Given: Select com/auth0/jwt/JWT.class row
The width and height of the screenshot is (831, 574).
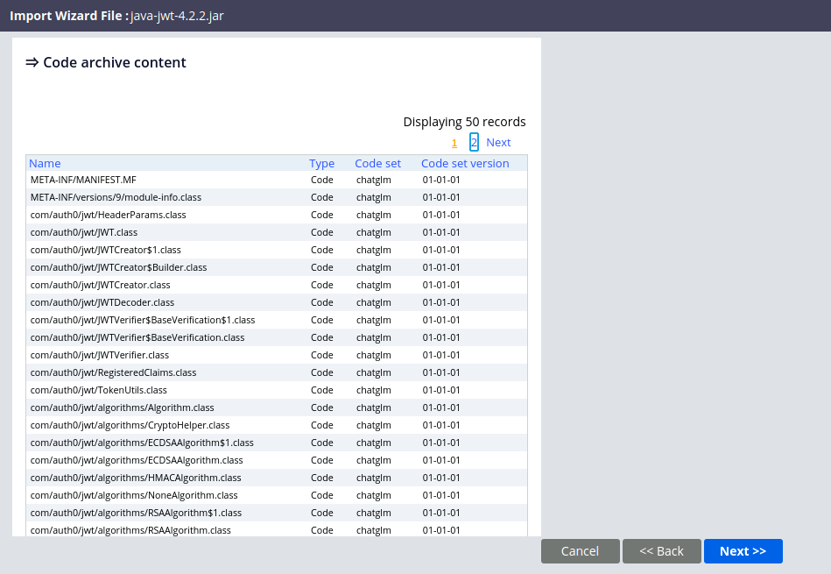Looking at the screenshot, I should tap(84, 232).
